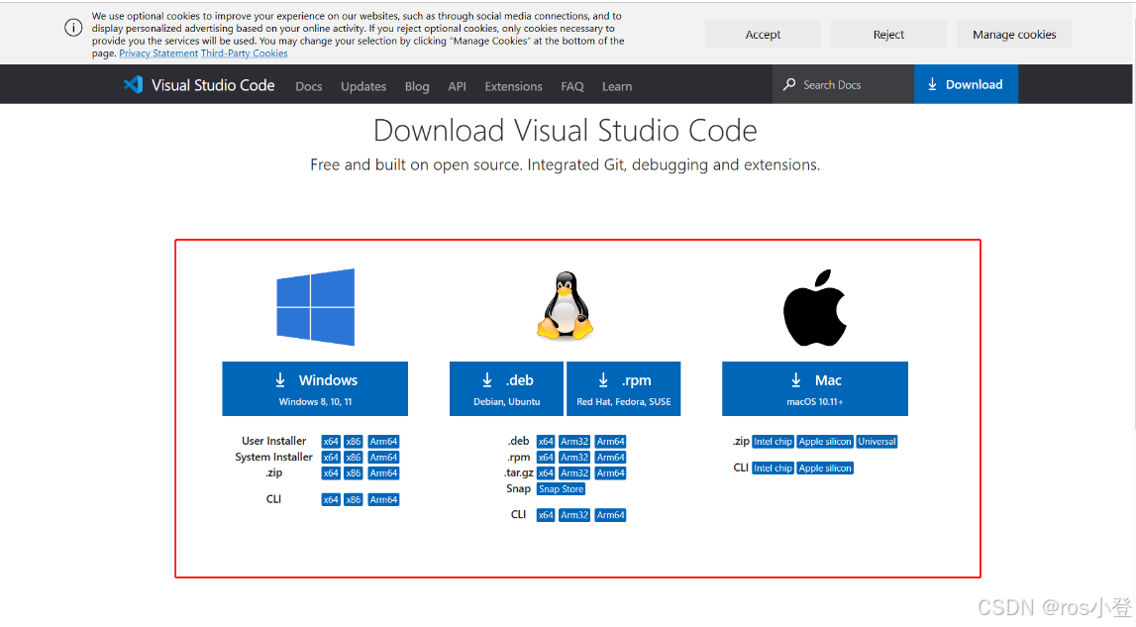Click the Visual Studio Code logo icon
This screenshot has width=1136, height=627.
click(x=133, y=85)
